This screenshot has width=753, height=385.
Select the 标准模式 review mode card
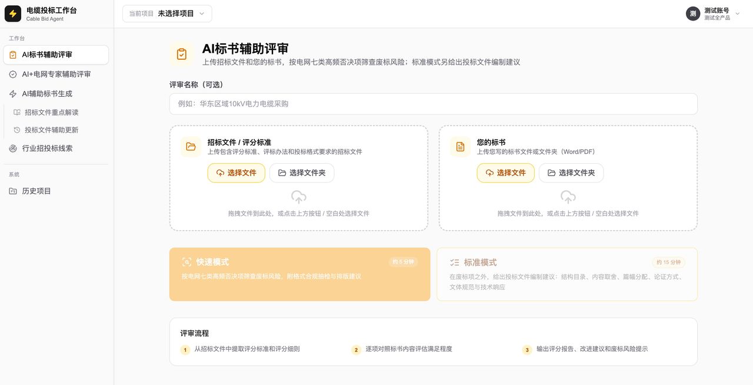click(567, 274)
